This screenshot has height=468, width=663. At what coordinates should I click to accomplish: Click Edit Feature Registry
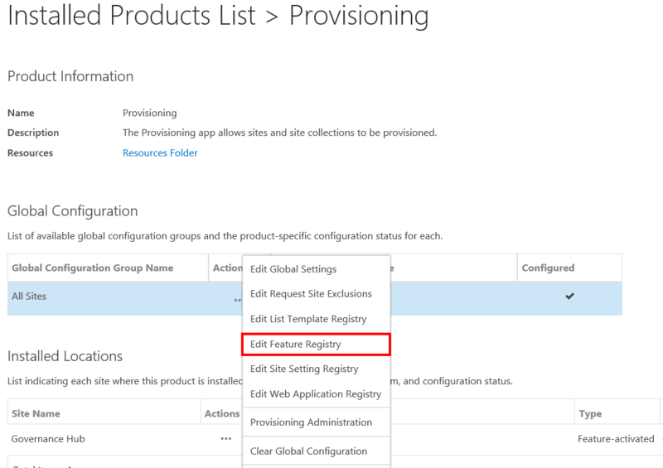coord(296,344)
